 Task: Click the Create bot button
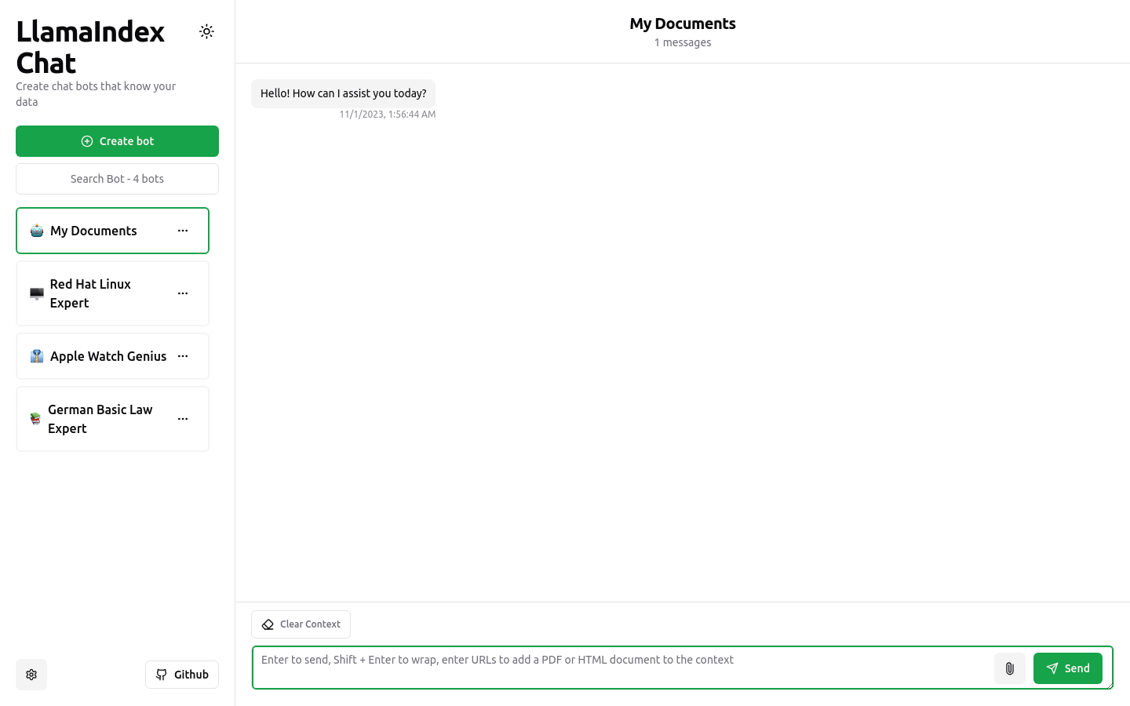click(x=117, y=141)
